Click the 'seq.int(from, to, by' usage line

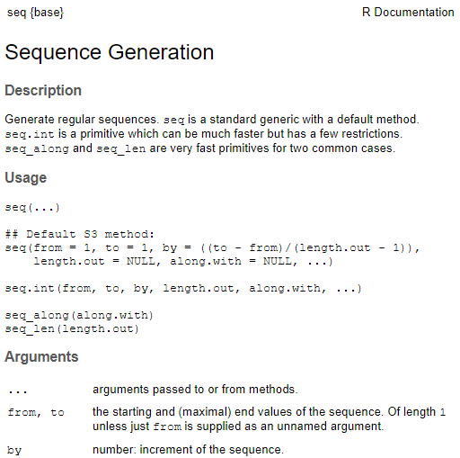click(183, 289)
